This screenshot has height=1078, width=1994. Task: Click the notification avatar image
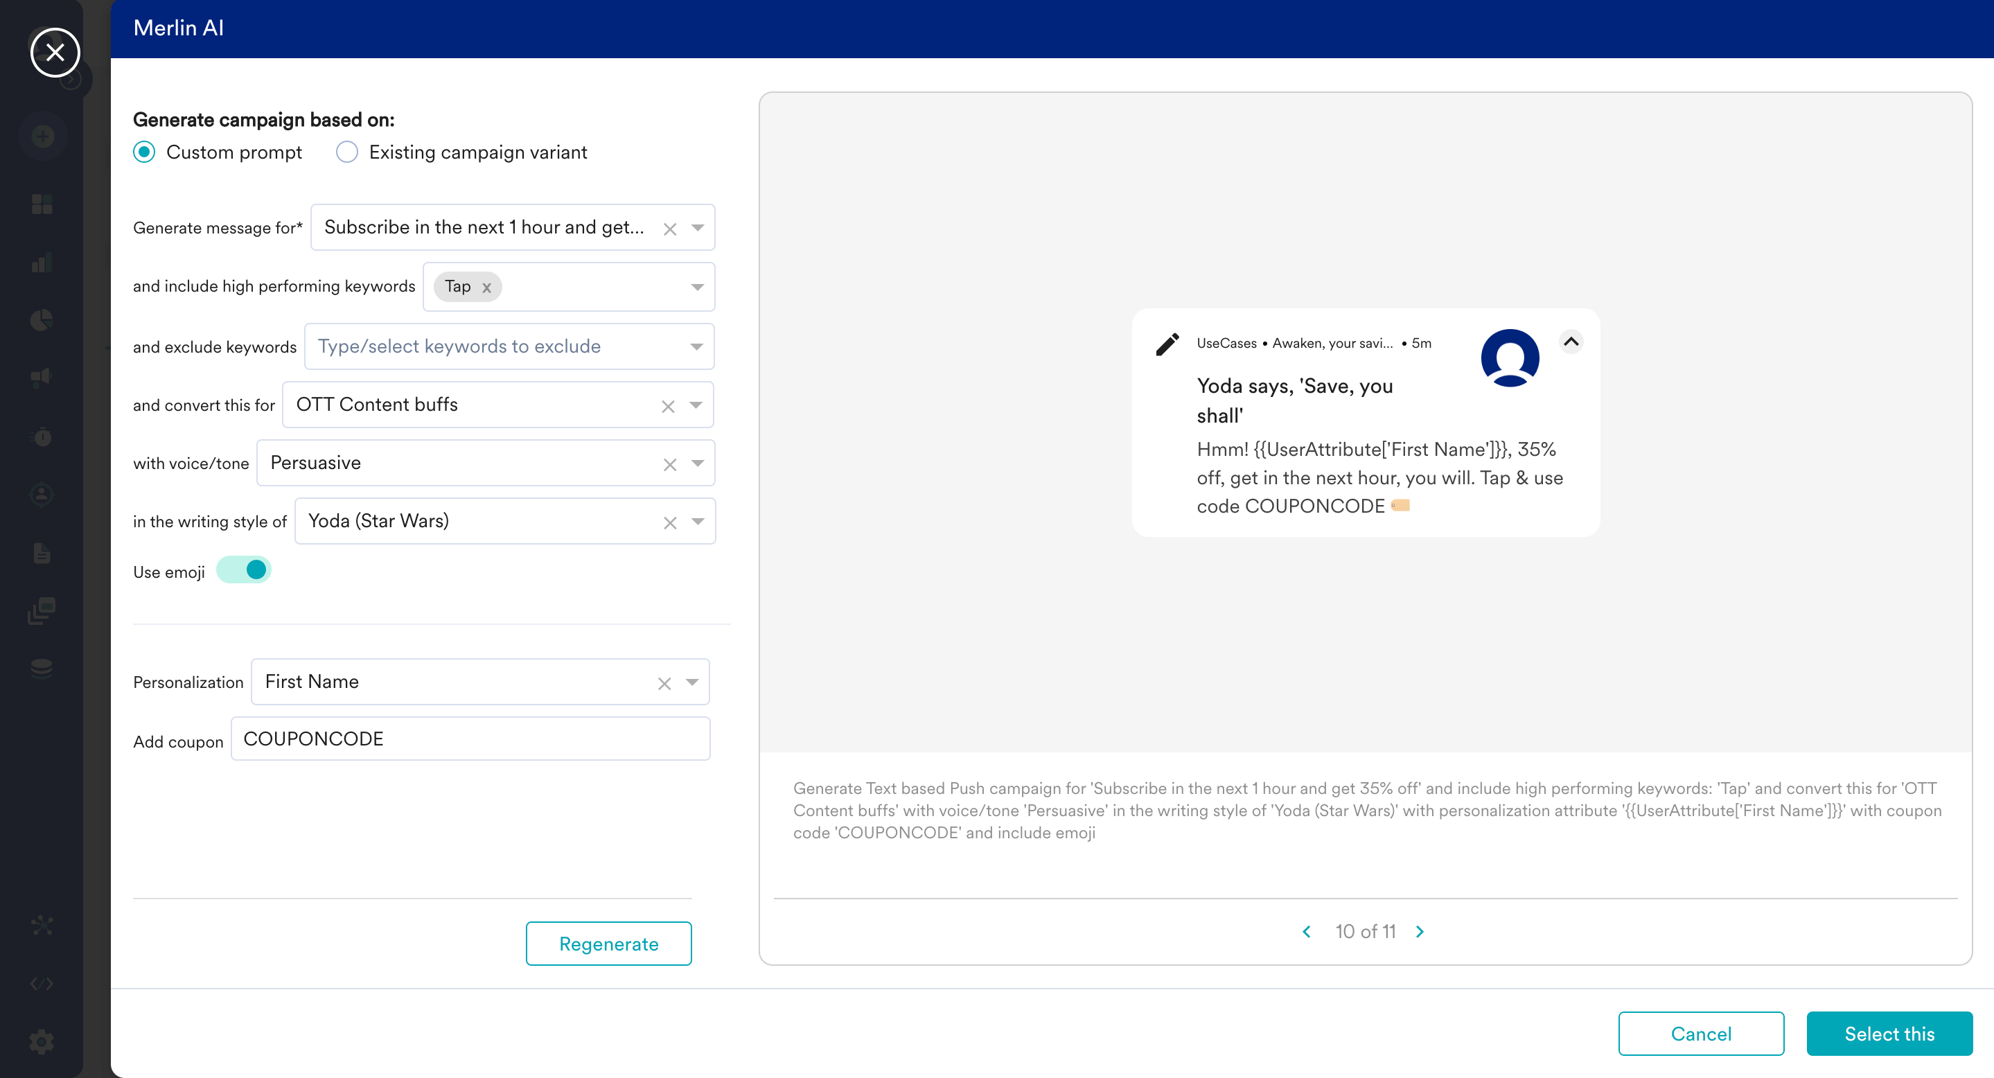coord(1510,358)
